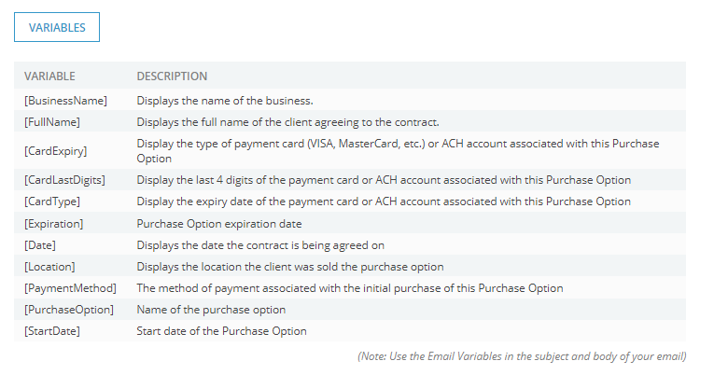Click the VARIABLE column header
714x375 pixels.
(x=49, y=76)
